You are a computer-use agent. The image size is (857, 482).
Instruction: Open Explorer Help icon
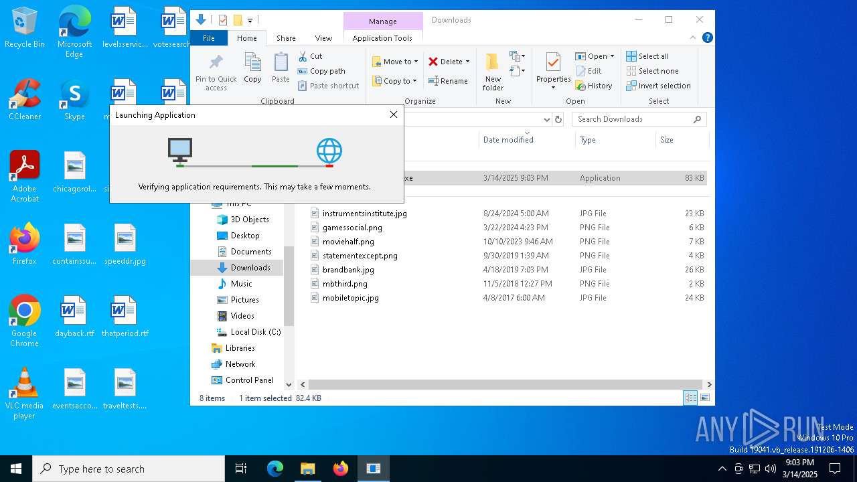707,38
